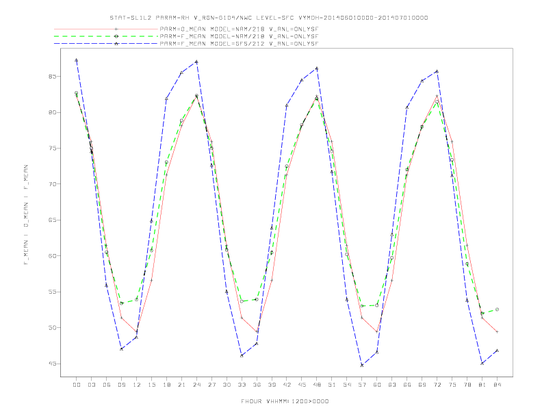Select red O_MEAN plus marker at hour 84
542x419 pixels.
tap(498, 331)
